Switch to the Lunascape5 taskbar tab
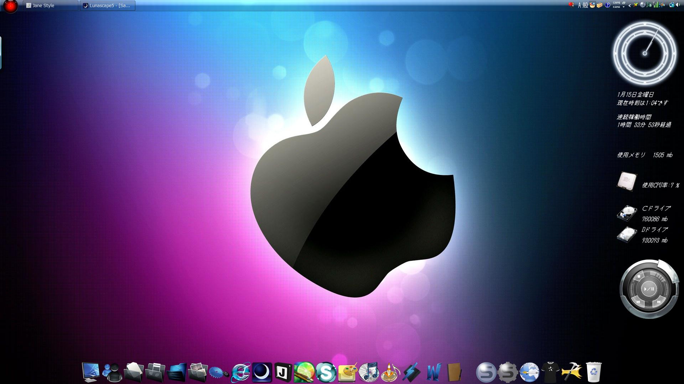Image resolution: width=684 pixels, height=384 pixels. pyautogui.click(x=107, y=5)
